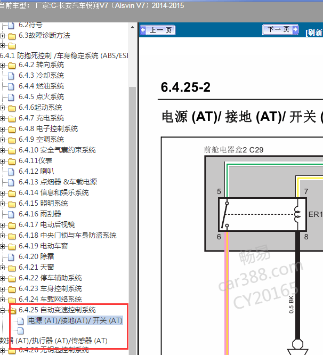This screenshot has width=323, height=355.
Task: Click the 6.4.9 空调系统 folder icon
Action: [12, 140]
